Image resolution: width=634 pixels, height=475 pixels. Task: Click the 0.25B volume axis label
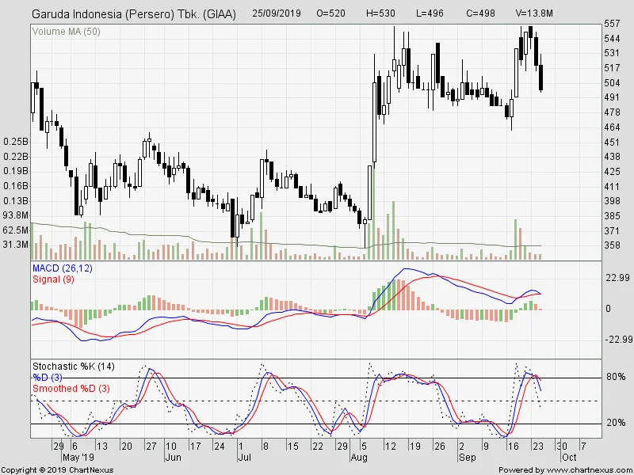point(16,142)
